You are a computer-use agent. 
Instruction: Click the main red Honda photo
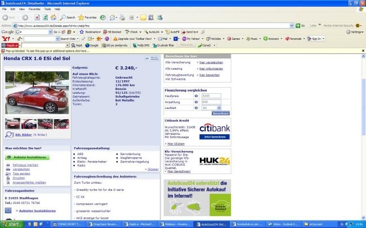click(37, 93)
